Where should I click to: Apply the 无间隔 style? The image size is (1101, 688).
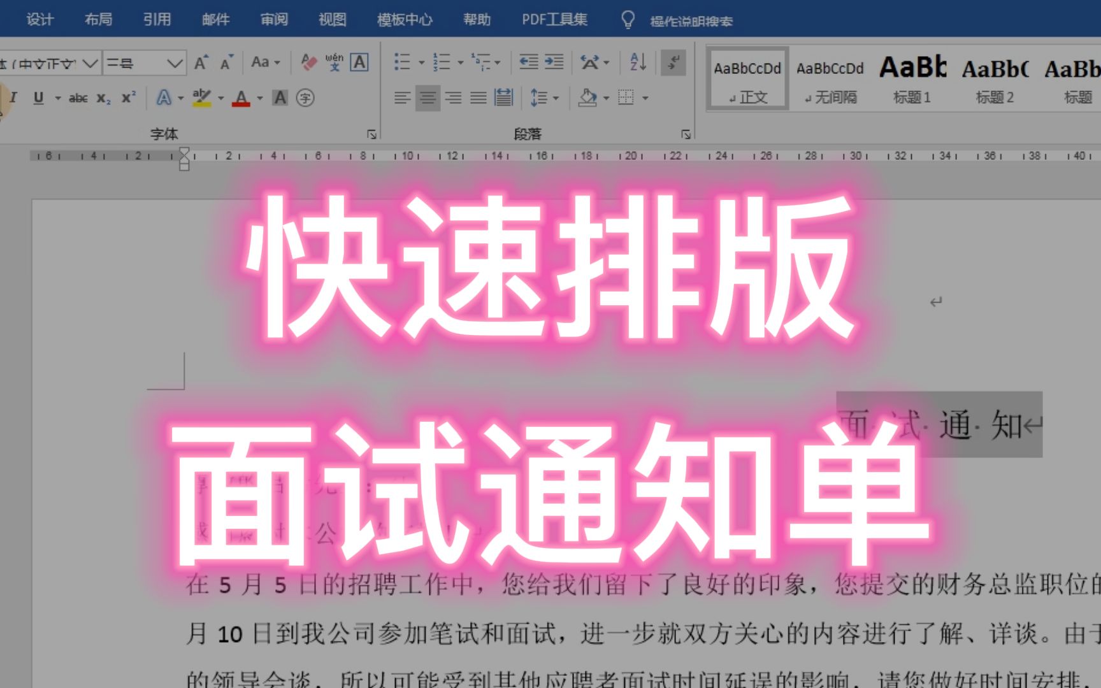[x=830, y=79]
